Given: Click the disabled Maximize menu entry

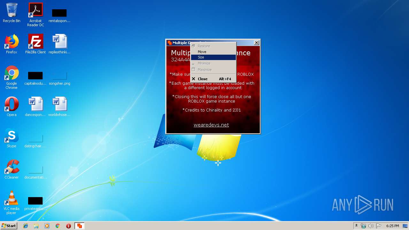Looking at the screenshot, I should click(213, 70).
